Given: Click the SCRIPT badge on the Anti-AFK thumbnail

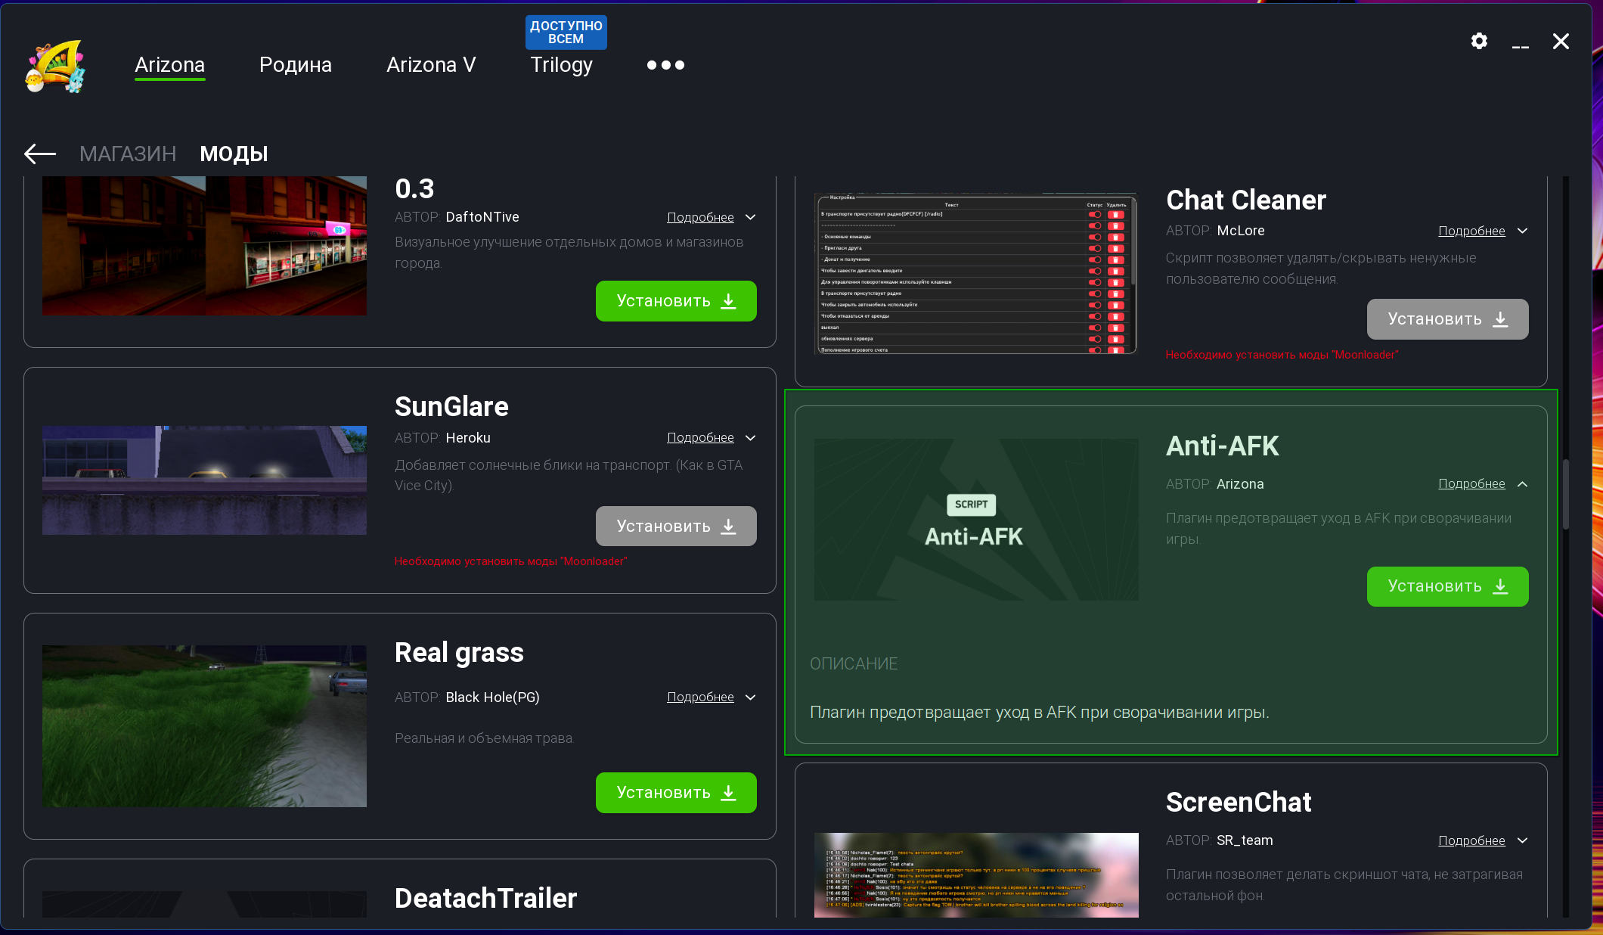Looking at the screenshot, I should 971,505.
